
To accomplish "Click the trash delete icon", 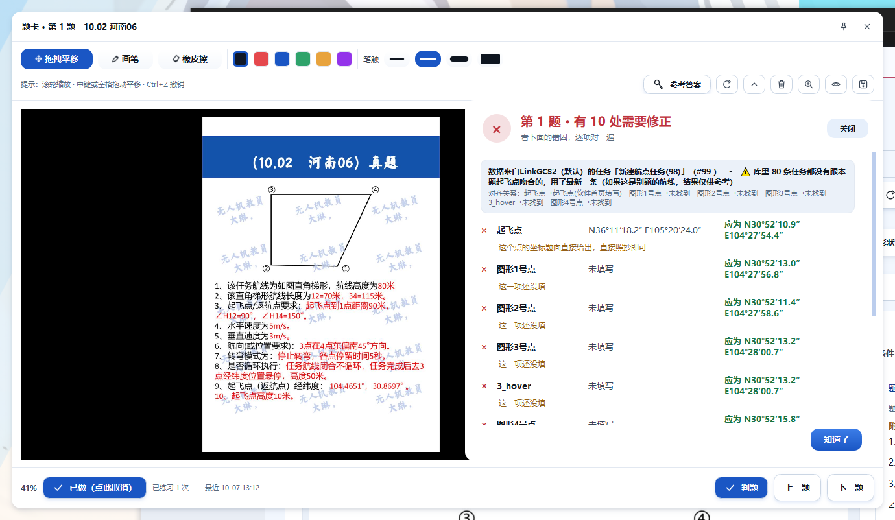I will [x=782, y=84].
